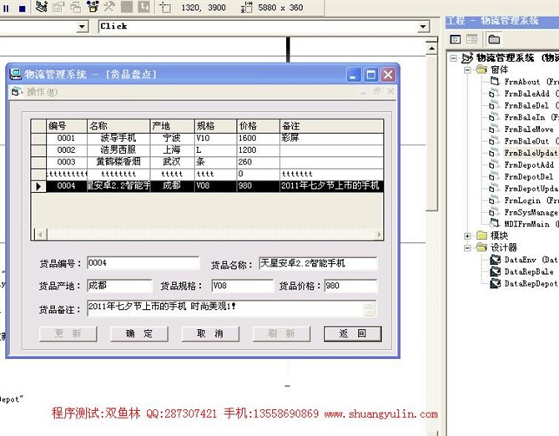Image resolution: width=559 pixels, height=436 pixels.
Task: Click the 物流管理系统 project root icon
Action: coord(467,58)
